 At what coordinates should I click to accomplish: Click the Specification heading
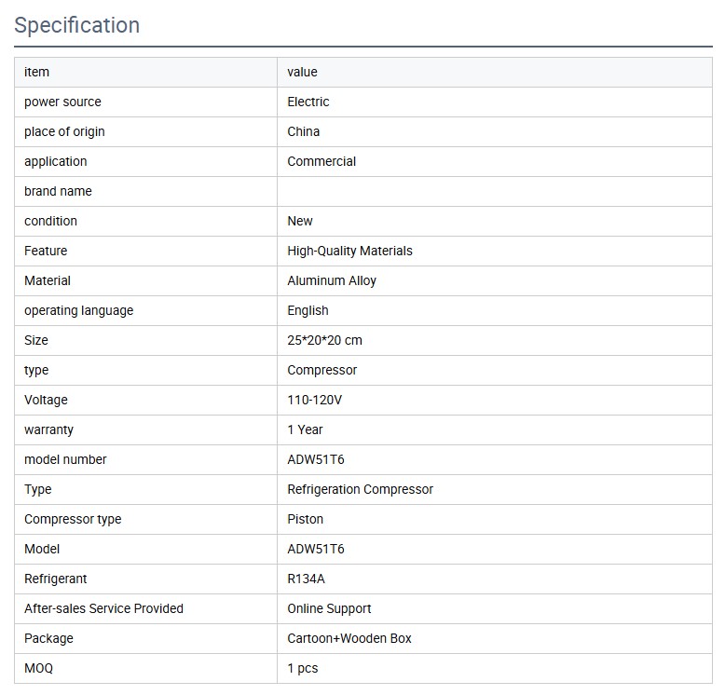click(77, 25)
